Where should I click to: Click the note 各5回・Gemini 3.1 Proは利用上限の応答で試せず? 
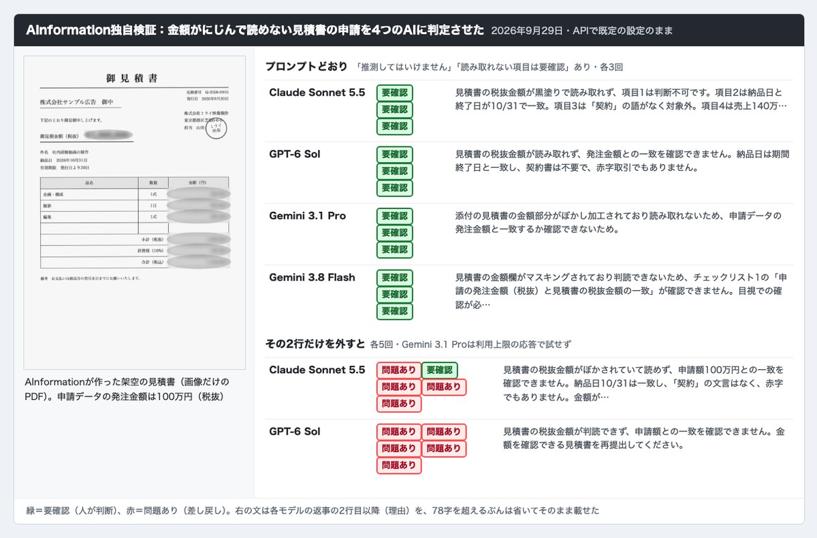[470, 344]
